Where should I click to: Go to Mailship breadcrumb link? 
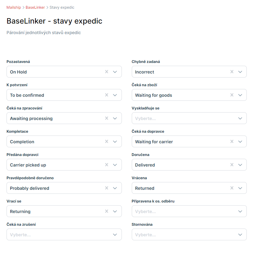14,7
